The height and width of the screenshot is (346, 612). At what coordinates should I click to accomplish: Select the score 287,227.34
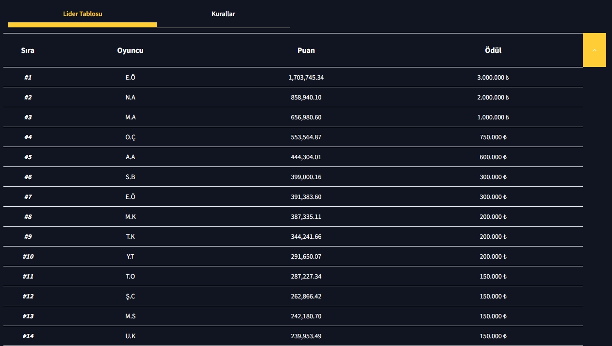pos(306,276)
